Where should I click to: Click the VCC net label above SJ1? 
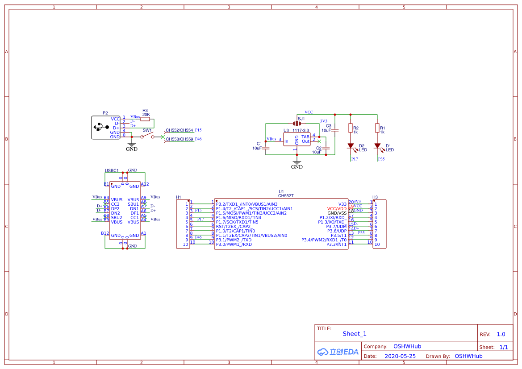[309, 112]
